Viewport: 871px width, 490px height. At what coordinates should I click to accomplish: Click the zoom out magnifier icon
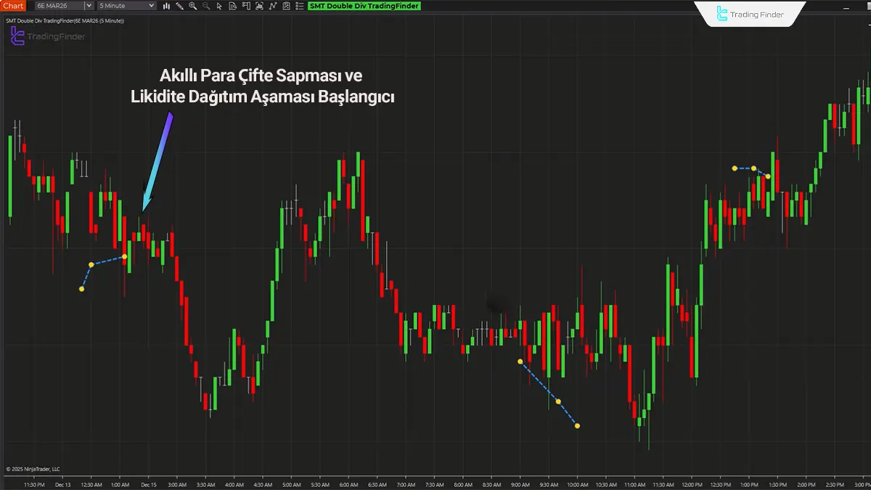pos(207,5)
